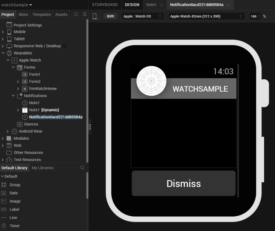275x231 pixels.
Task: Expand the Tablet tree node
Action: tap(3, 39)
